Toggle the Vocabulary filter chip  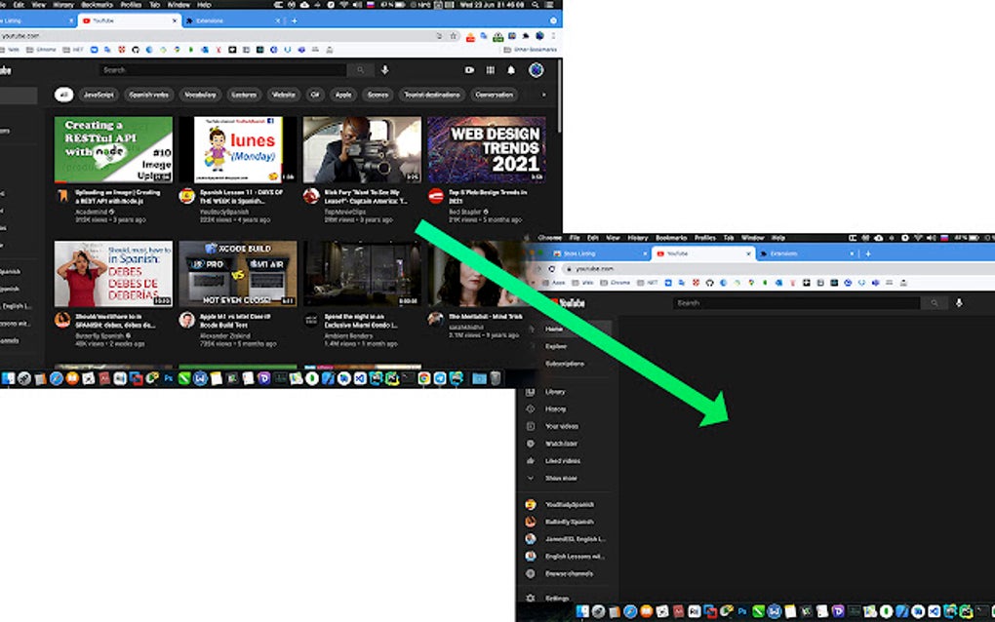[200, 95]
